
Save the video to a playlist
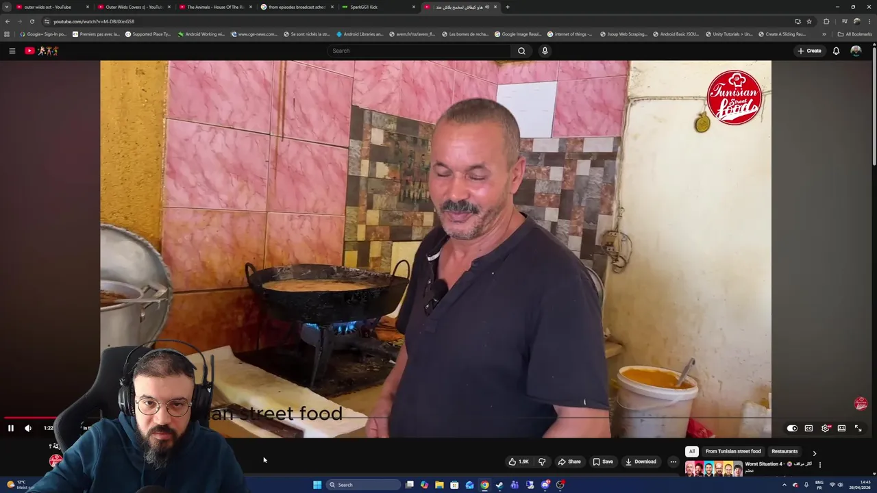(603, 462)
